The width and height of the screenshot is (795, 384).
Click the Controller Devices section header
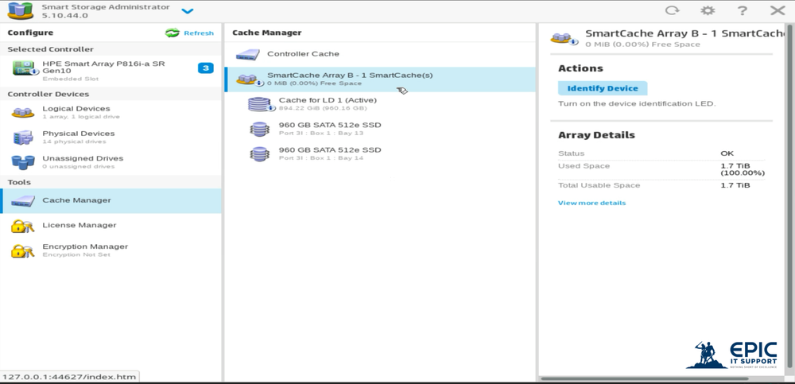pos(48,95)
